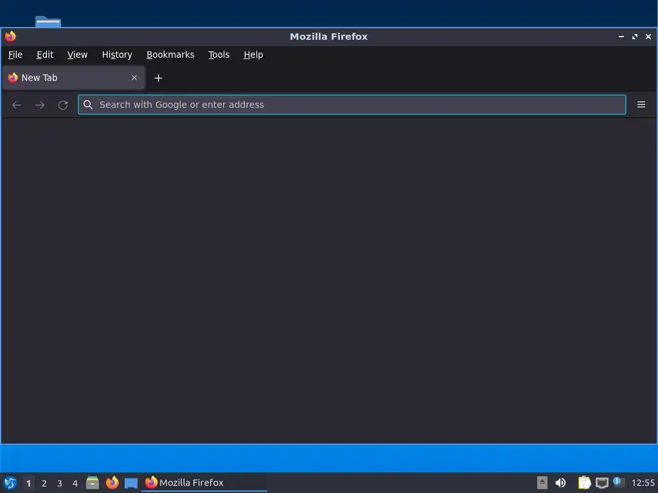Click the show desktop icon in taskbar
The image size is (658, 493).
click(131, 483)
